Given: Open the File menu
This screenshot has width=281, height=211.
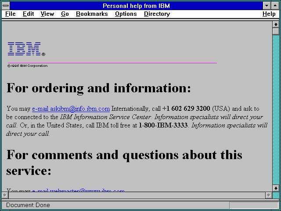Looking at the screenshot, I should tap(11, 14).
